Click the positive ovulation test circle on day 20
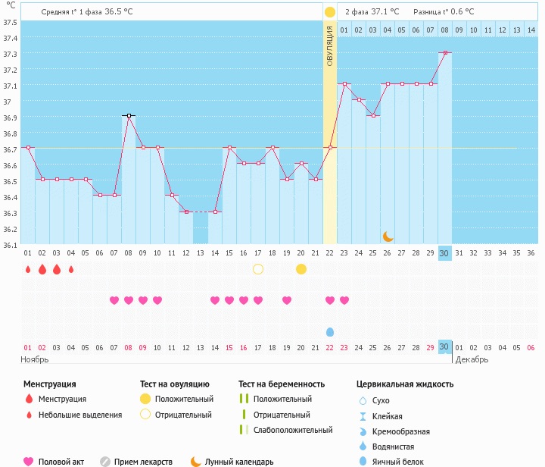Screen dimensions: 545x467 301,269
